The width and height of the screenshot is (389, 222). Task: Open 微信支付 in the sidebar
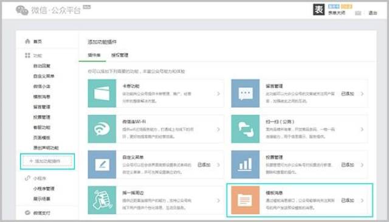tap(42, 213)
